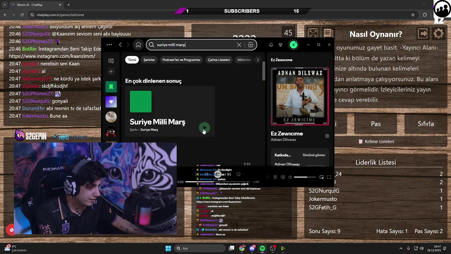Image resolution: width=451 pixels, height=254 pixels.
Task: Open Ez Zewicime album artwork
Action: [300, 96]
